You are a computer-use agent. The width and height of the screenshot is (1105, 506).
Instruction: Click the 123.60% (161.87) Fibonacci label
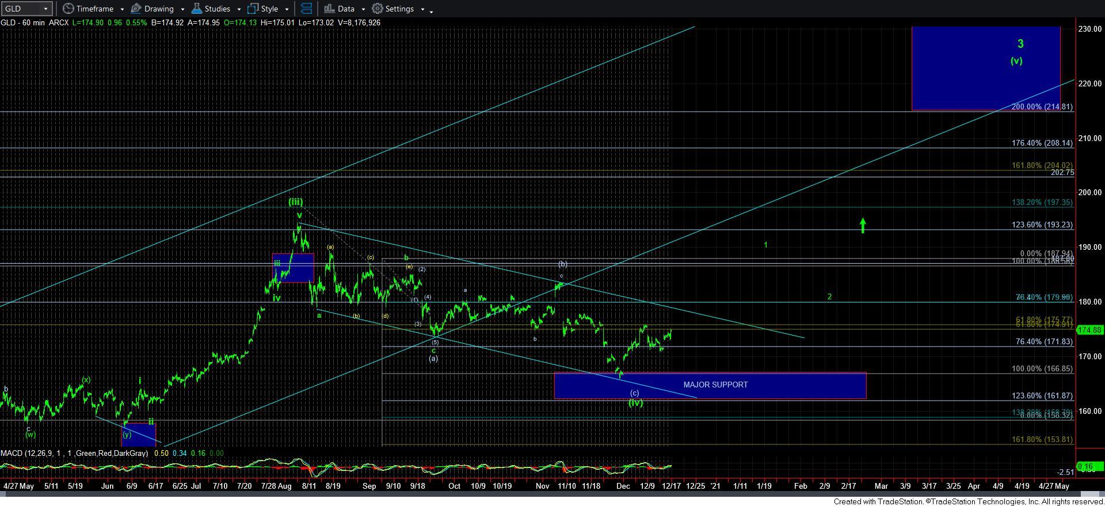(1042, 396)
